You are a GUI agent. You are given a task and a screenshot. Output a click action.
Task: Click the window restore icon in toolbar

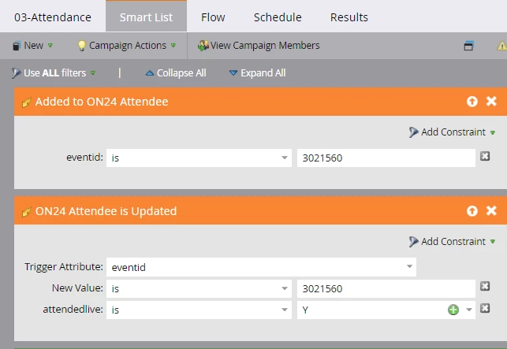pyautogui.click(x=468, y=46)
